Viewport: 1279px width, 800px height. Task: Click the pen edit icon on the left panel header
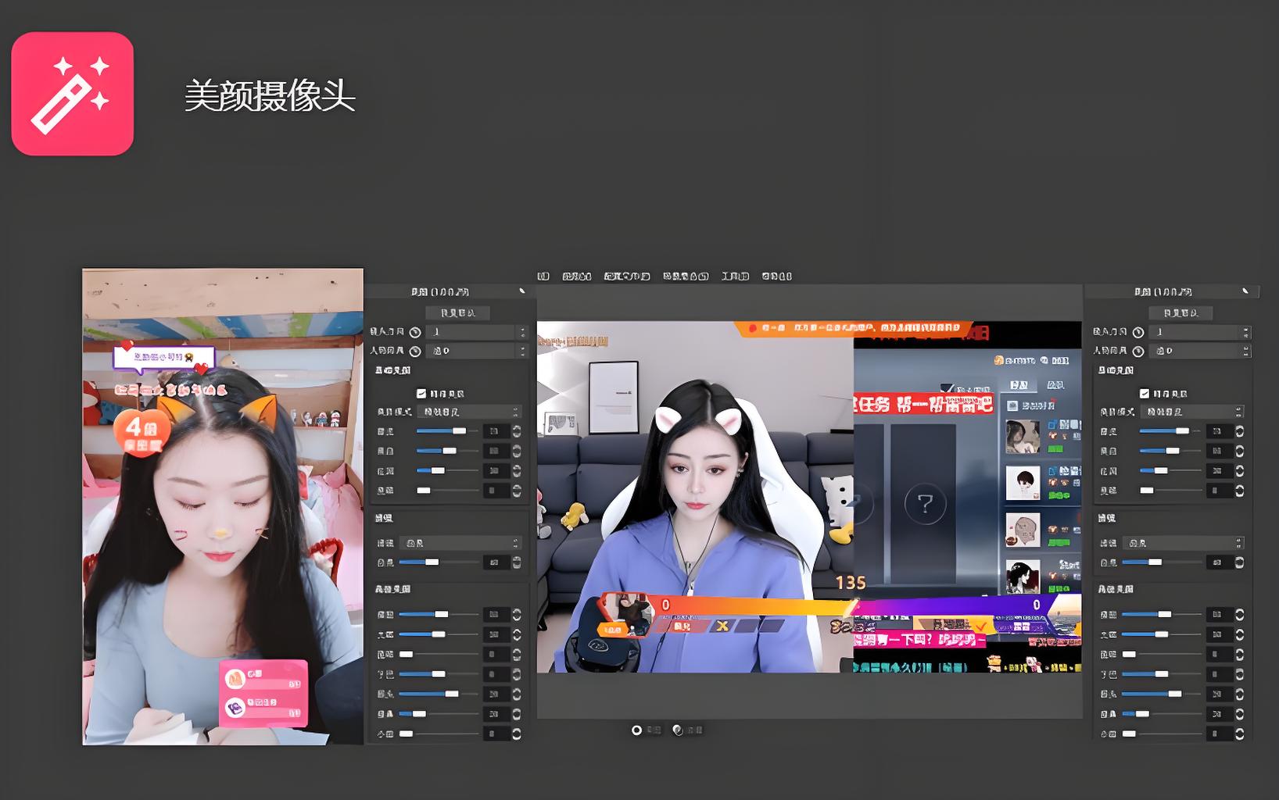[522, 291]
